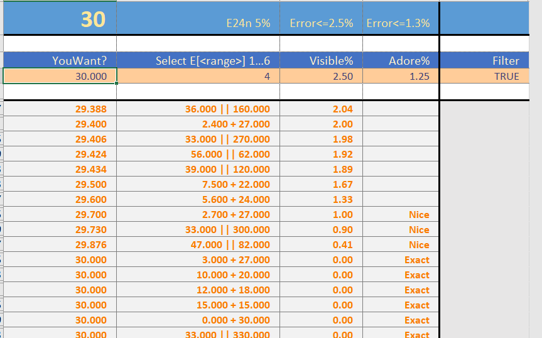Select the range input cell showing 4

point(198,76)
